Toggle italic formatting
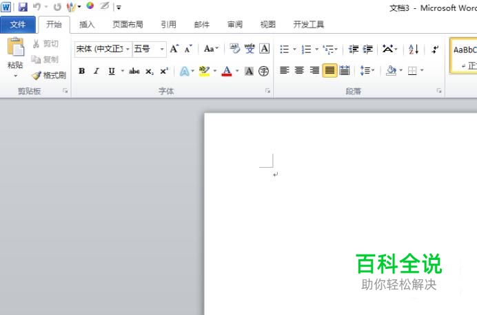The height and width of the screenshot is (315, 477). pos(97,71)
